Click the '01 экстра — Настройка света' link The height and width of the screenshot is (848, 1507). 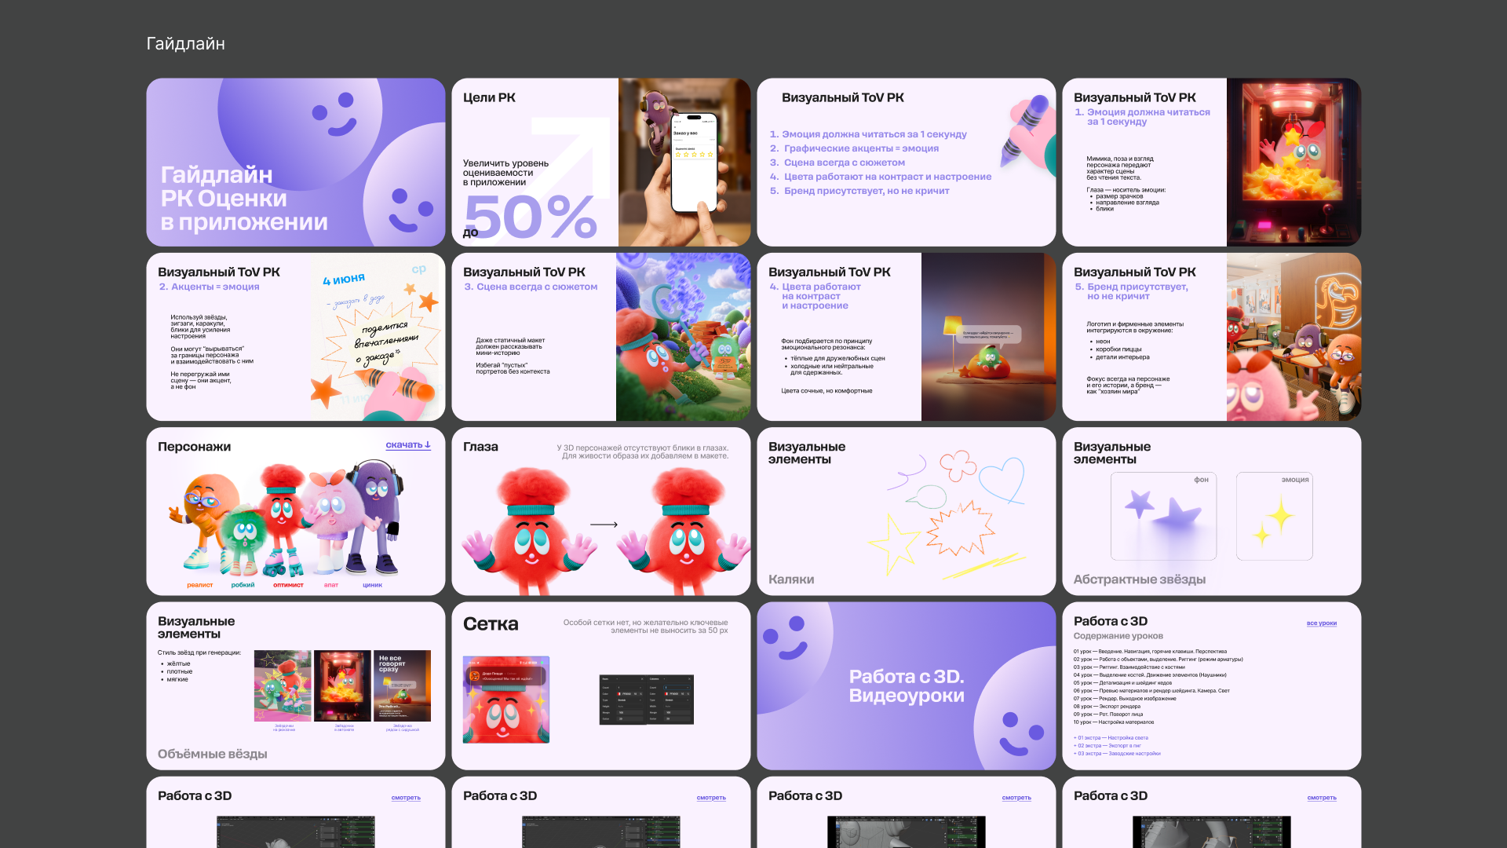pyautogui.click(x=1111, y=738)
